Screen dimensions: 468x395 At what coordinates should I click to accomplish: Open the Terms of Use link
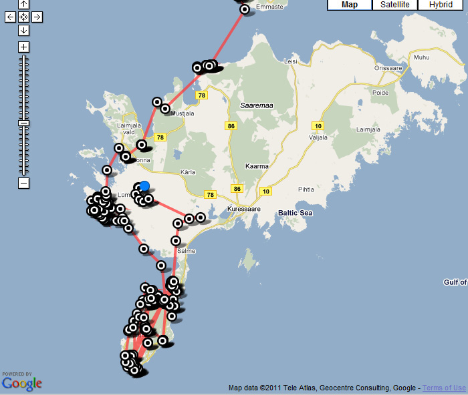point(444,388)
